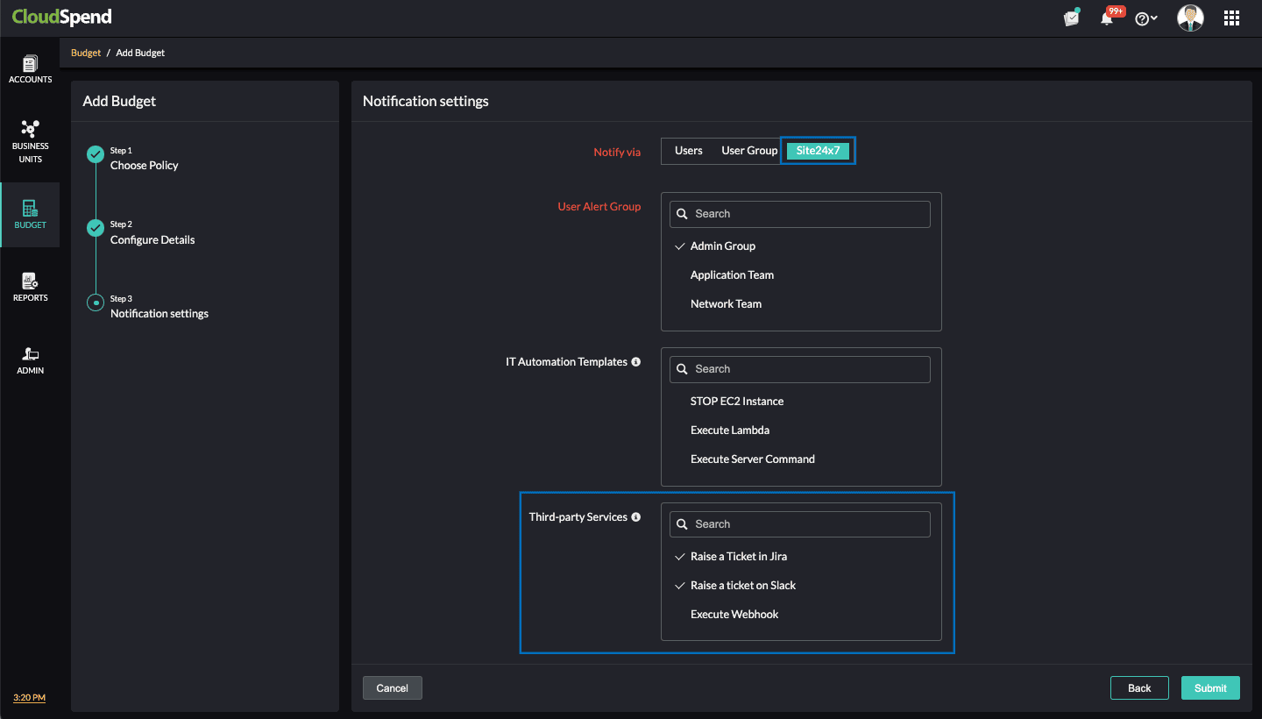
Task: Click the Third-party Services label
Action: click(x=578, y=516)
